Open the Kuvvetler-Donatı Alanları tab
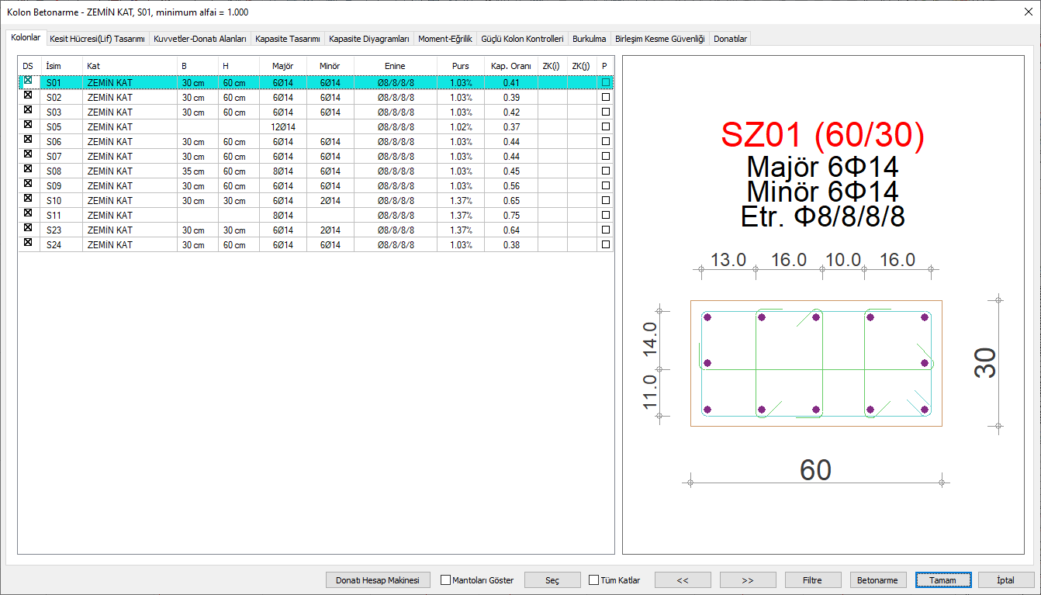Viewport: 1041px width, 595px height. pos(200,38)
